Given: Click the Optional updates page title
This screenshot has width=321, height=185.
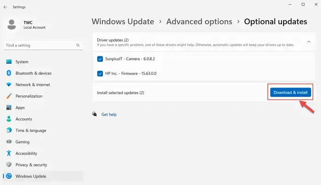Looking at the screenshot, I should point(276,22).
